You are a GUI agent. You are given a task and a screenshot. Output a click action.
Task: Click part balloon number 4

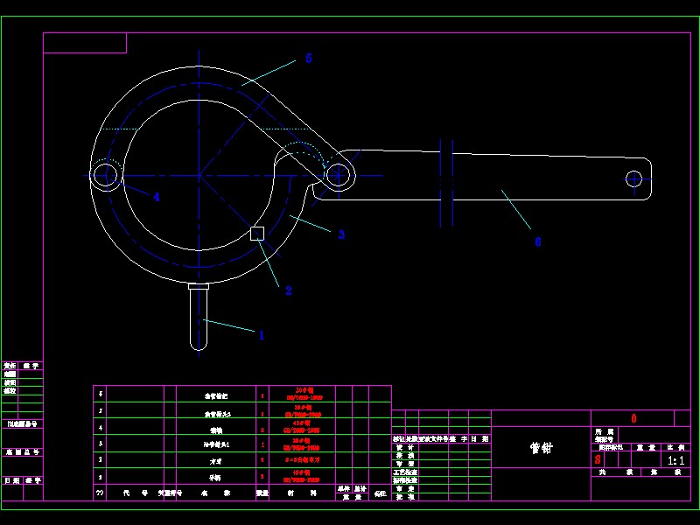tap(157, 197)
